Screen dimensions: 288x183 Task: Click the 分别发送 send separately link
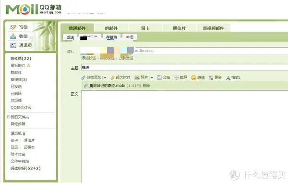[x=126, y=58]
